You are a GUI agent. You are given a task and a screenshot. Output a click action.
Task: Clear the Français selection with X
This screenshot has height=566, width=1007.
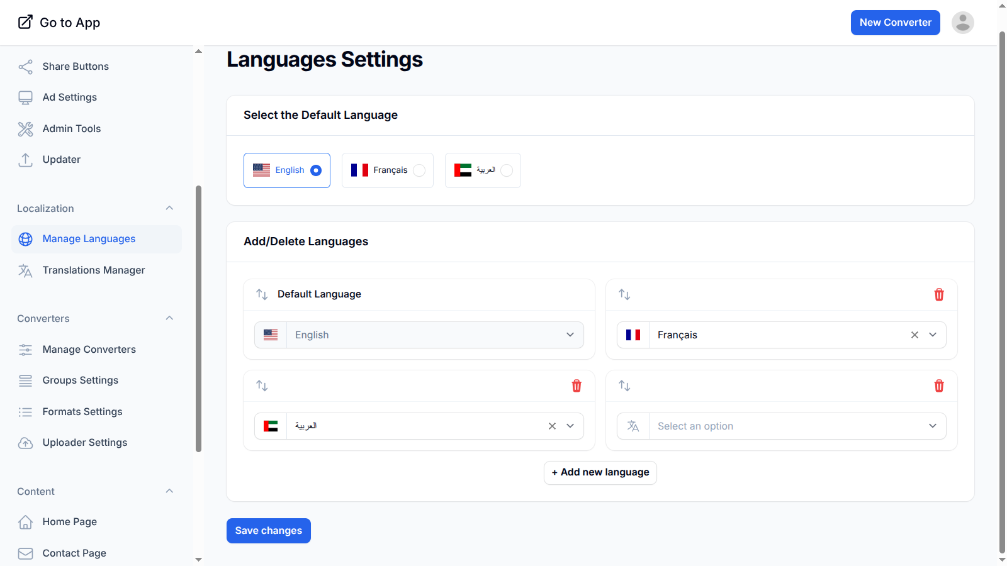(914, 335)
